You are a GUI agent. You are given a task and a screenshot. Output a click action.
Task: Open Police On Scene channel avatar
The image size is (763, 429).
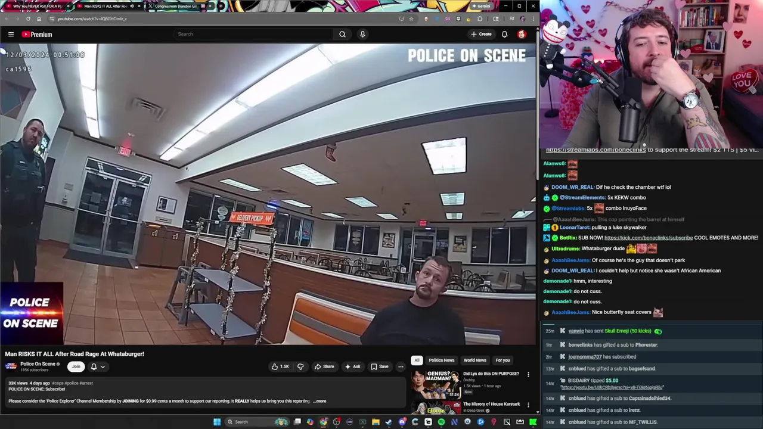11,366
